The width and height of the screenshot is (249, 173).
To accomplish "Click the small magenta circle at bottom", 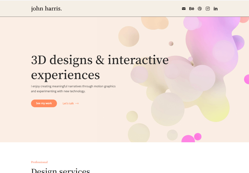I will pos(198,137).
